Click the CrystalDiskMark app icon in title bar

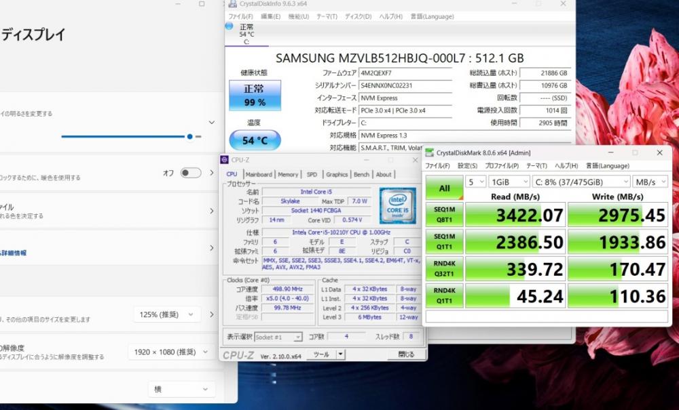430,152
